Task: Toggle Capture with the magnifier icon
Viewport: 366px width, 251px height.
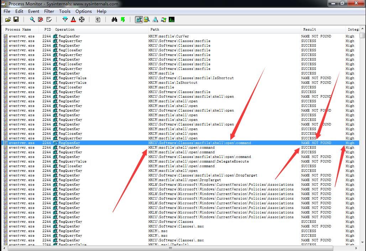Action: click(x=32, y=20)
